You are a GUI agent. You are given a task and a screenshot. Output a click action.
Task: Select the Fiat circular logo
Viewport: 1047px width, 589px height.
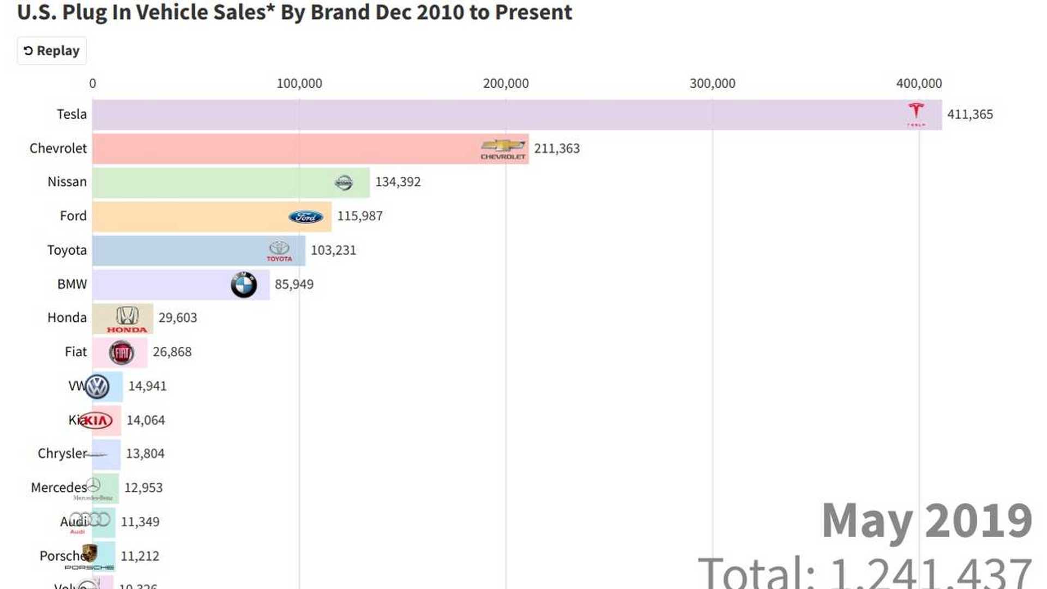(121, 352)
